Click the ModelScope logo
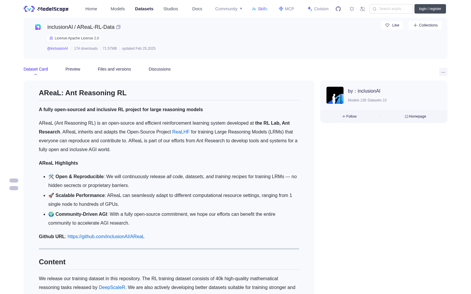Viewport: 471px width, 294px height. click(46, 9)
